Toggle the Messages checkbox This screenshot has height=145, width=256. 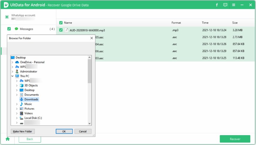click(9, 29)
